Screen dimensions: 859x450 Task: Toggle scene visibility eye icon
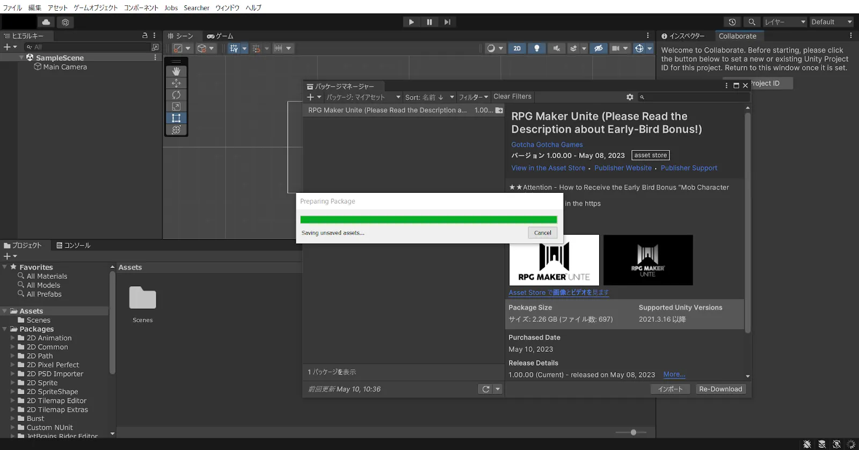tap(598, 48)
